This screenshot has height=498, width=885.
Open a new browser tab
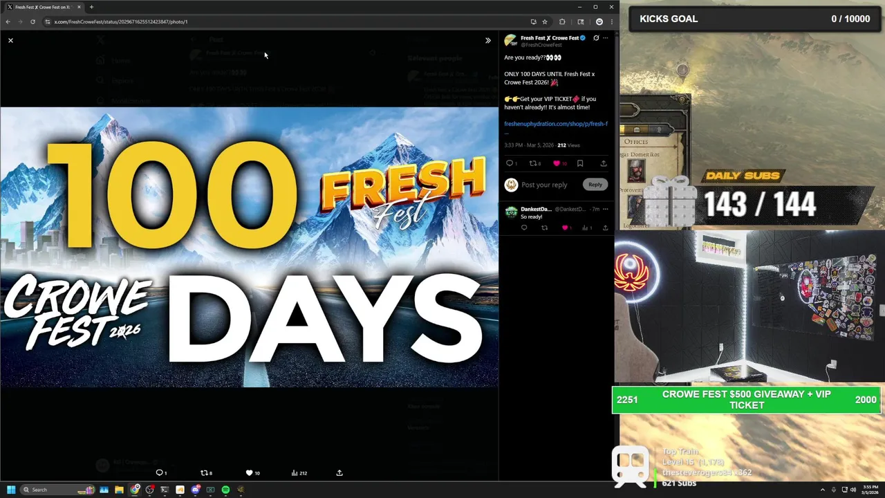coord(91,7)
